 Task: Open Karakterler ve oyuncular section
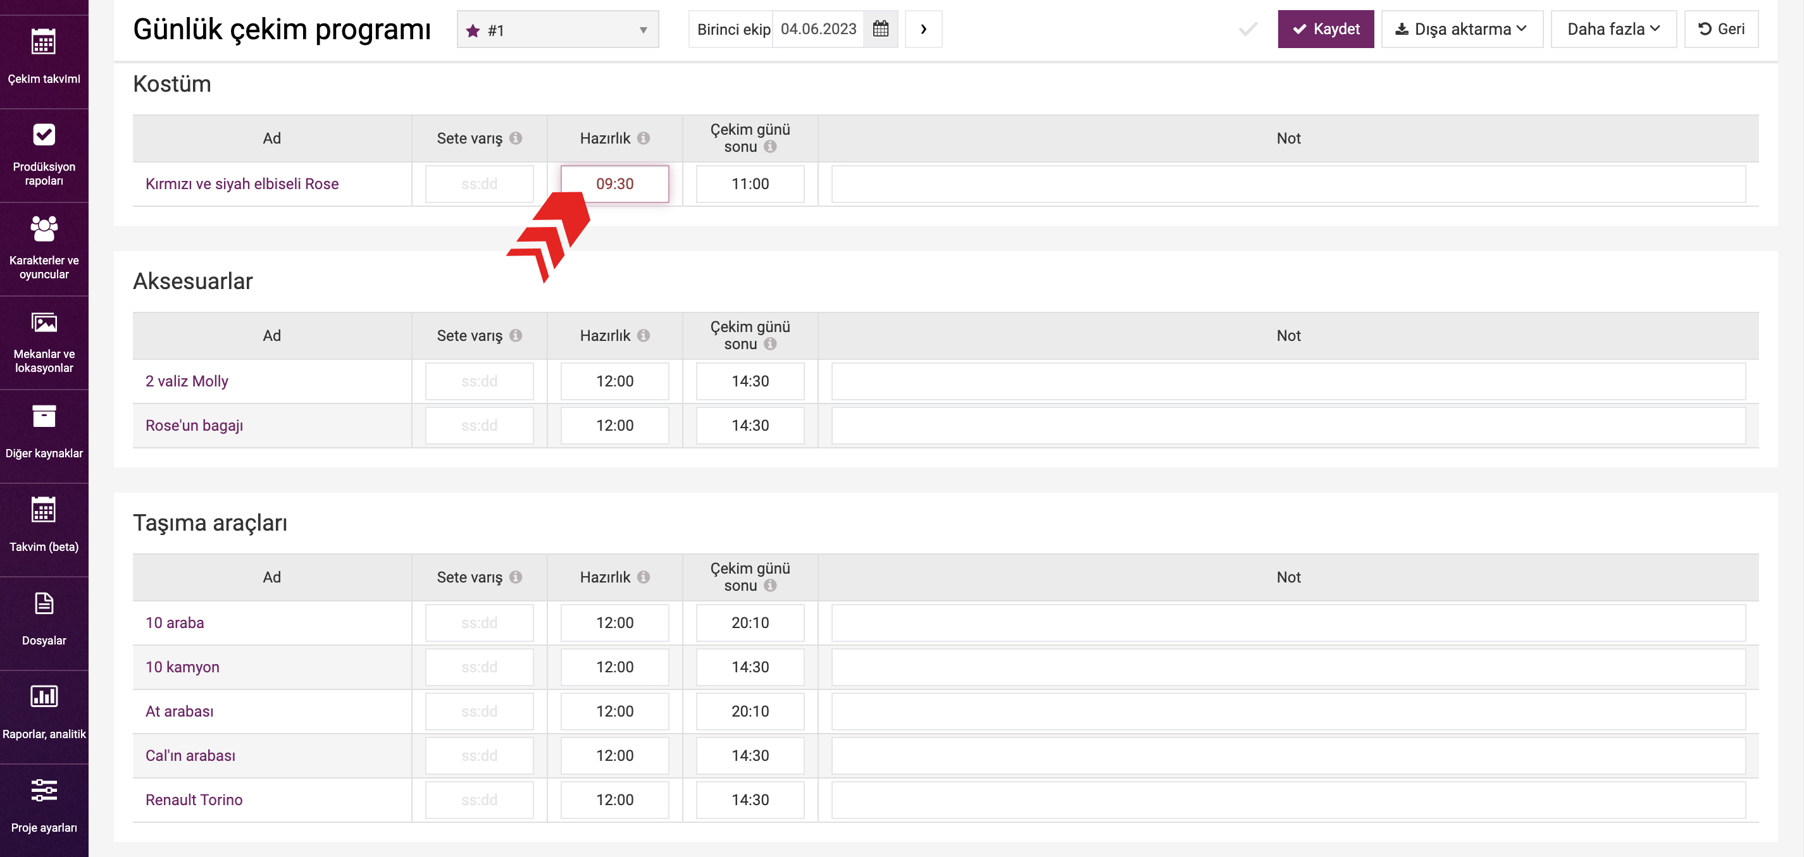[x=44, y=249]
